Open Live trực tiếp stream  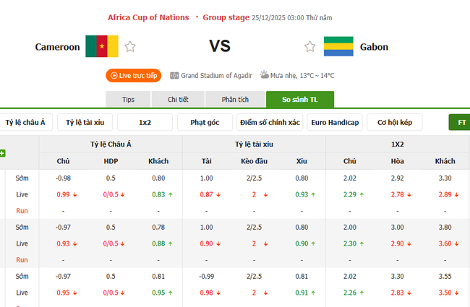click(x=133, y=75)
